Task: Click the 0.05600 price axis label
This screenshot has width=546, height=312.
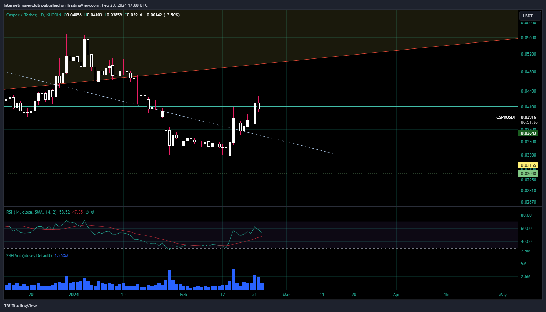Action: [528, 38]
